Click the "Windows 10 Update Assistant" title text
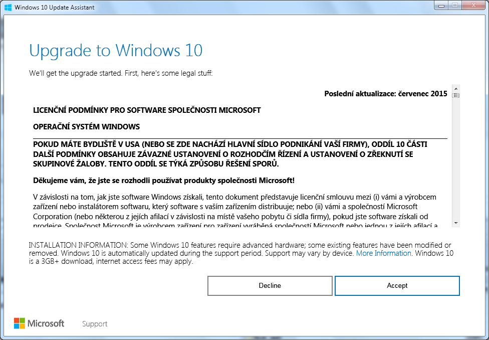The height and width of the screenshot is (340, 489). pos(54,8)
